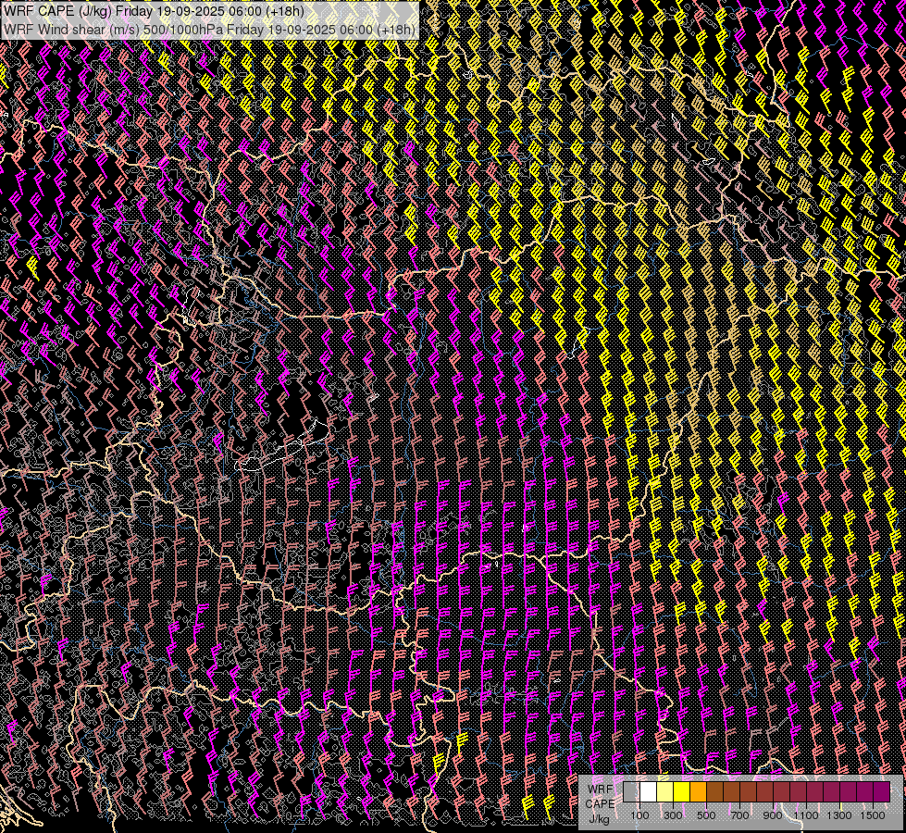Click the "WRF CAPE J/kg" legend caption
906x833 pixels.
[600, 802]
